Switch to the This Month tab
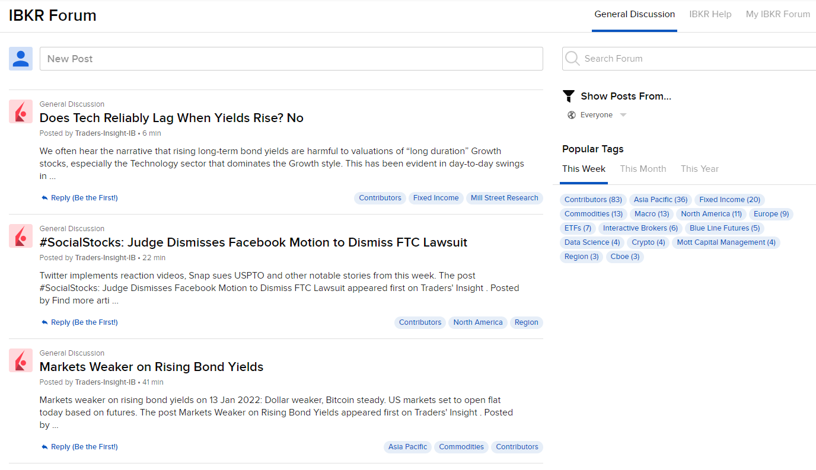This screenshot has width=816, height=470. tap(643, 168)
